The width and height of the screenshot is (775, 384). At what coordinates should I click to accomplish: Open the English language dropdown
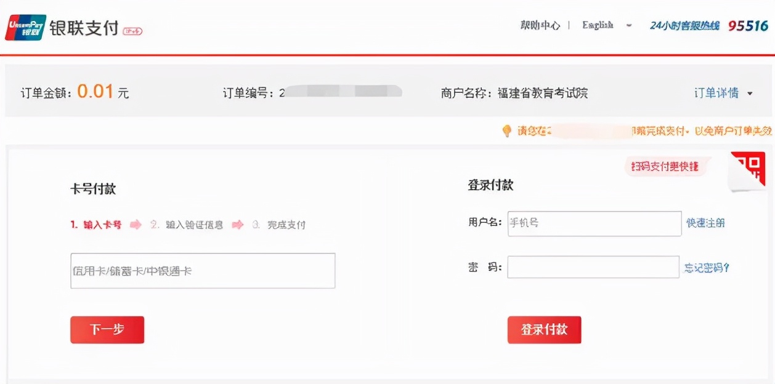[x=630, y=26]
